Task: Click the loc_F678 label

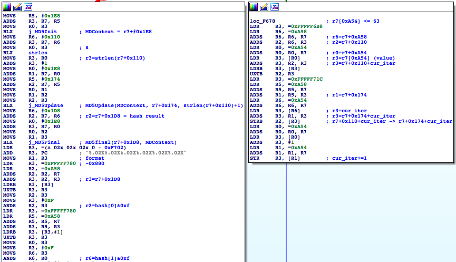Action: 263,21
